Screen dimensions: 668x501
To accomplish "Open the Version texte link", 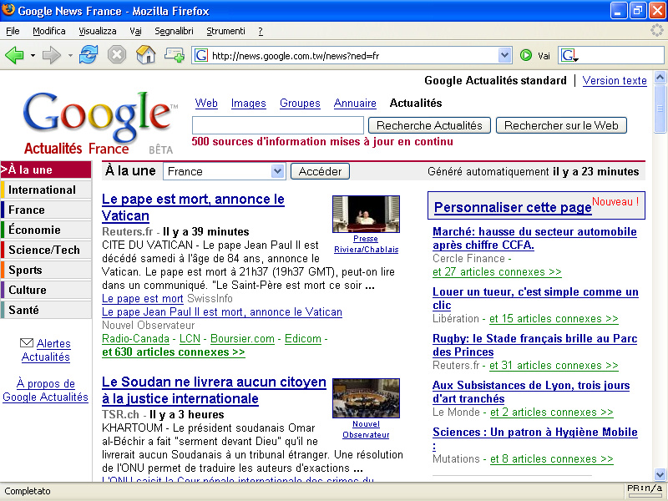I will 615,80.
